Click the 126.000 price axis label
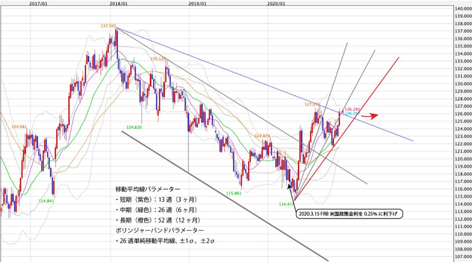 [464, 114]
